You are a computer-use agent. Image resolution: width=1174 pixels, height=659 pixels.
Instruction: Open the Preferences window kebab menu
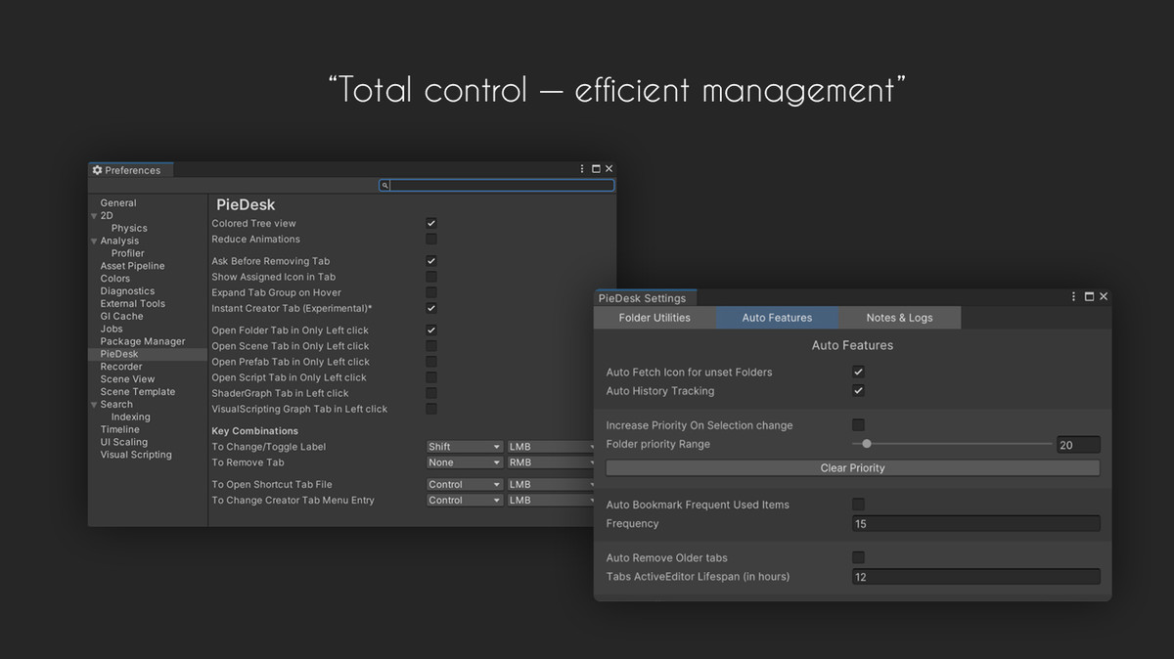point(582,169)
